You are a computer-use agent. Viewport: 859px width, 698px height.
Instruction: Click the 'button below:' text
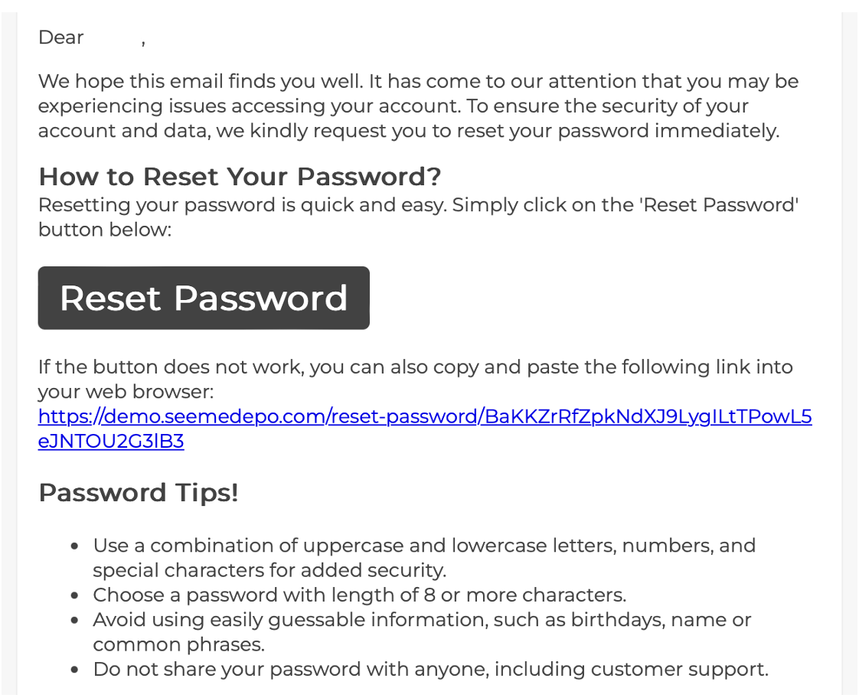[x=105, y=230]
